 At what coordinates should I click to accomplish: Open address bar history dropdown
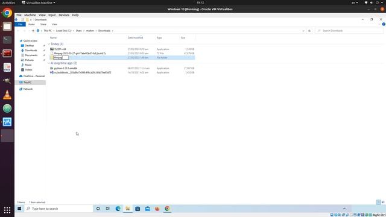click(x=303, y=31)
